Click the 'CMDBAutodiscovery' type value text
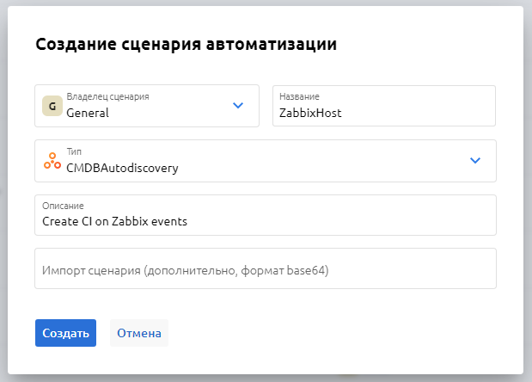The height and width of the screenshot is (382, 532). [x=122, y=168]
